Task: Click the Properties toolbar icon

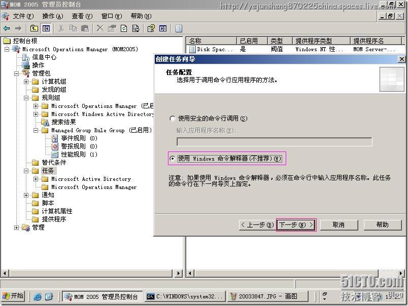Action: (112, 28)
